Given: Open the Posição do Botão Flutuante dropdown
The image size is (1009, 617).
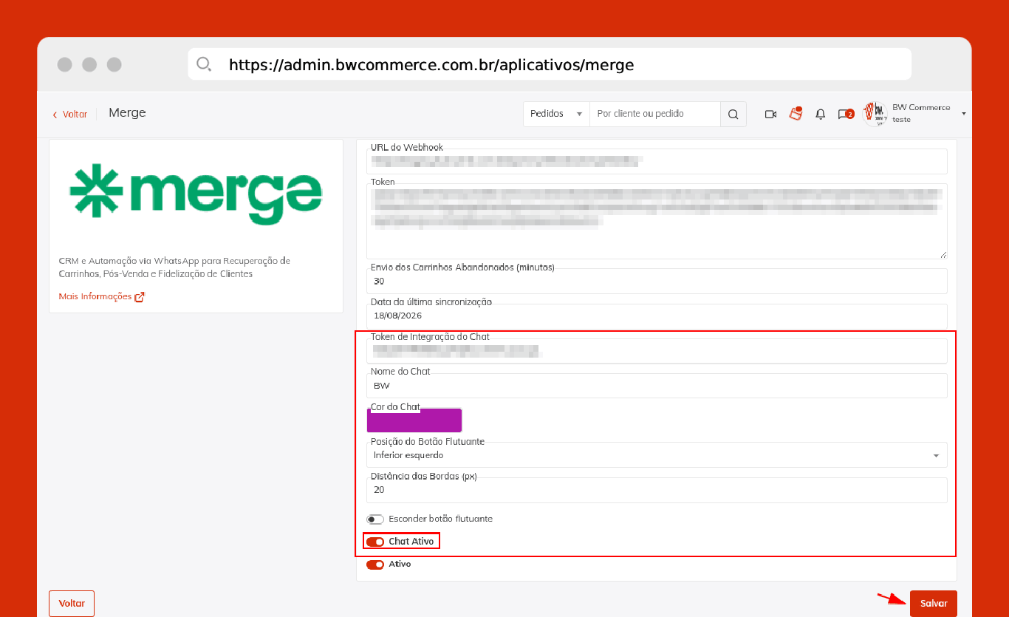Looking at the screenshot, I should click(x=657, y=455).
